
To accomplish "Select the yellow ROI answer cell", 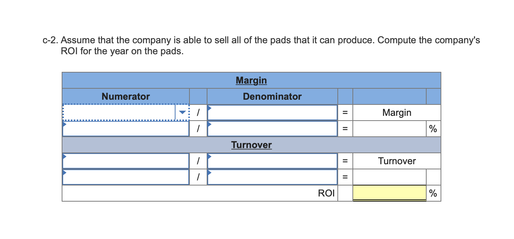I will [389, 193].
